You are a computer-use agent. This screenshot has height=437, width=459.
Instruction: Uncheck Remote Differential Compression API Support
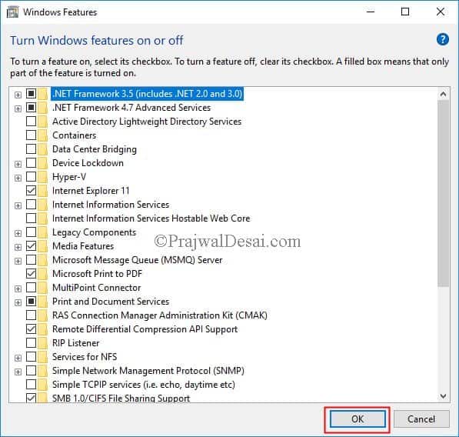(31, 329)
